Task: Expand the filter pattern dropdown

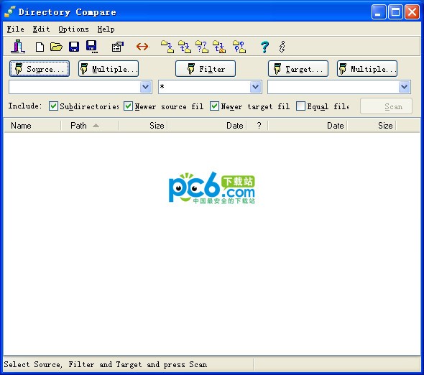Action: pyautogui.click(x=256, y=87)
